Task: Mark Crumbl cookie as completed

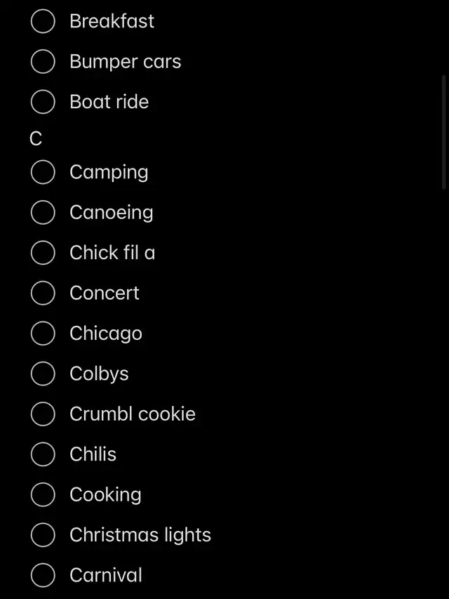Action: (43, 414)
